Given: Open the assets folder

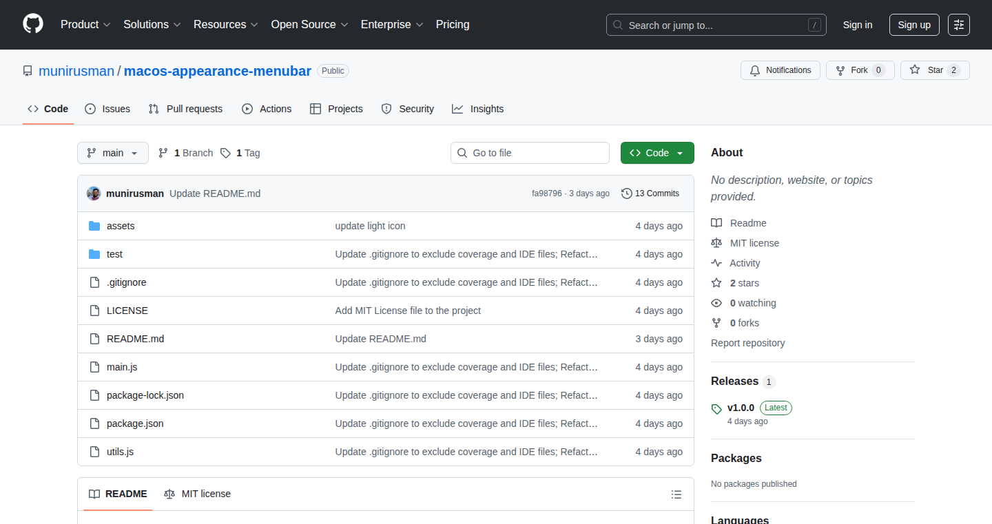Looking at the screenshot, I should pos(121,226).
